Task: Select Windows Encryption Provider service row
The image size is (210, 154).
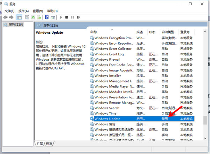Action: pyautogui.click(x=142, y=38)
